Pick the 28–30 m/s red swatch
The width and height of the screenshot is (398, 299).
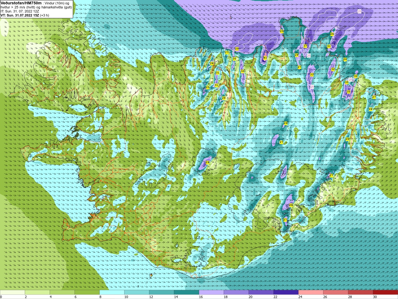(x=361, y=292)
